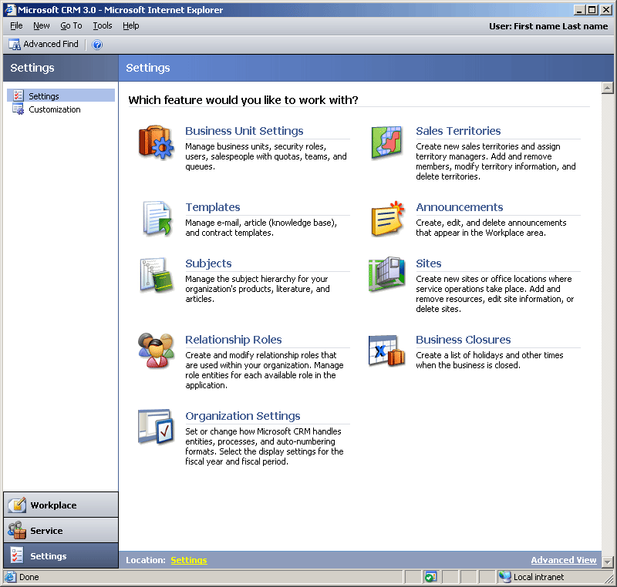Switch to the Service area
Image resolution: width=617 pixels, height=587 pixels.
pos(61,531)
